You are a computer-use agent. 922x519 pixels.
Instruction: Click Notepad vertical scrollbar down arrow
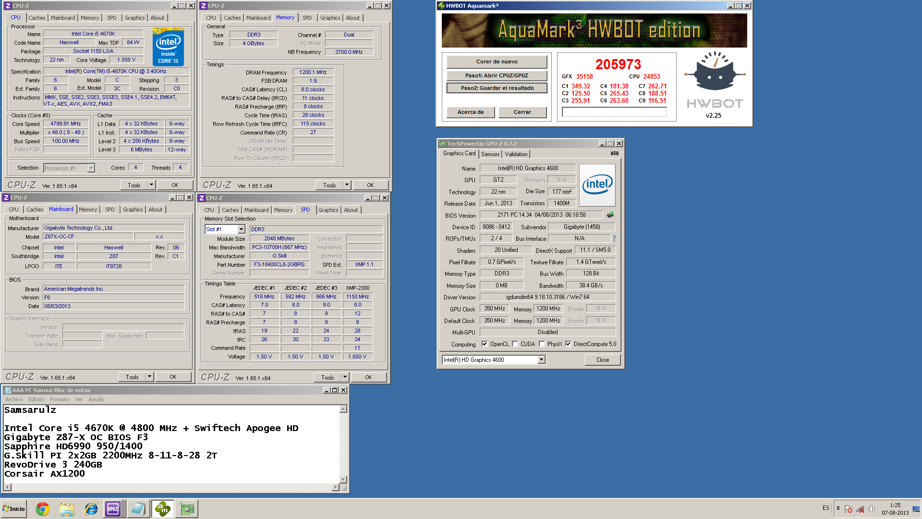343,479
